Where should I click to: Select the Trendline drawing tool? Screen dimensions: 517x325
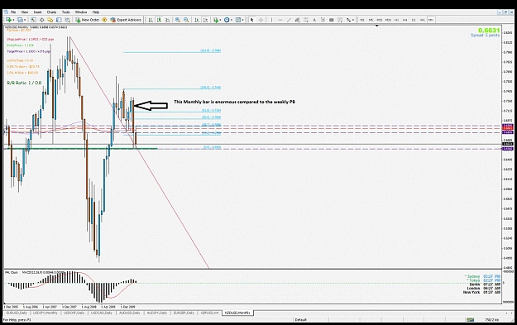pyautogui.click(x=289, y=20)
